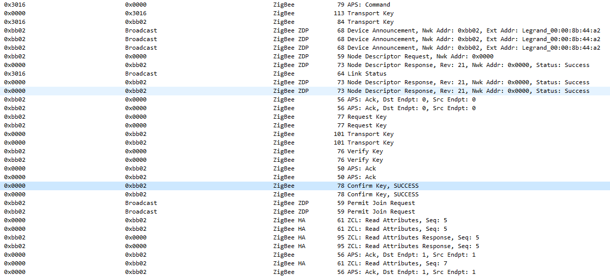610x278 pixels.
Task: Click destination 0xbb02 in Read Attributes Seq: 7 row
Action: click(136, 263)
